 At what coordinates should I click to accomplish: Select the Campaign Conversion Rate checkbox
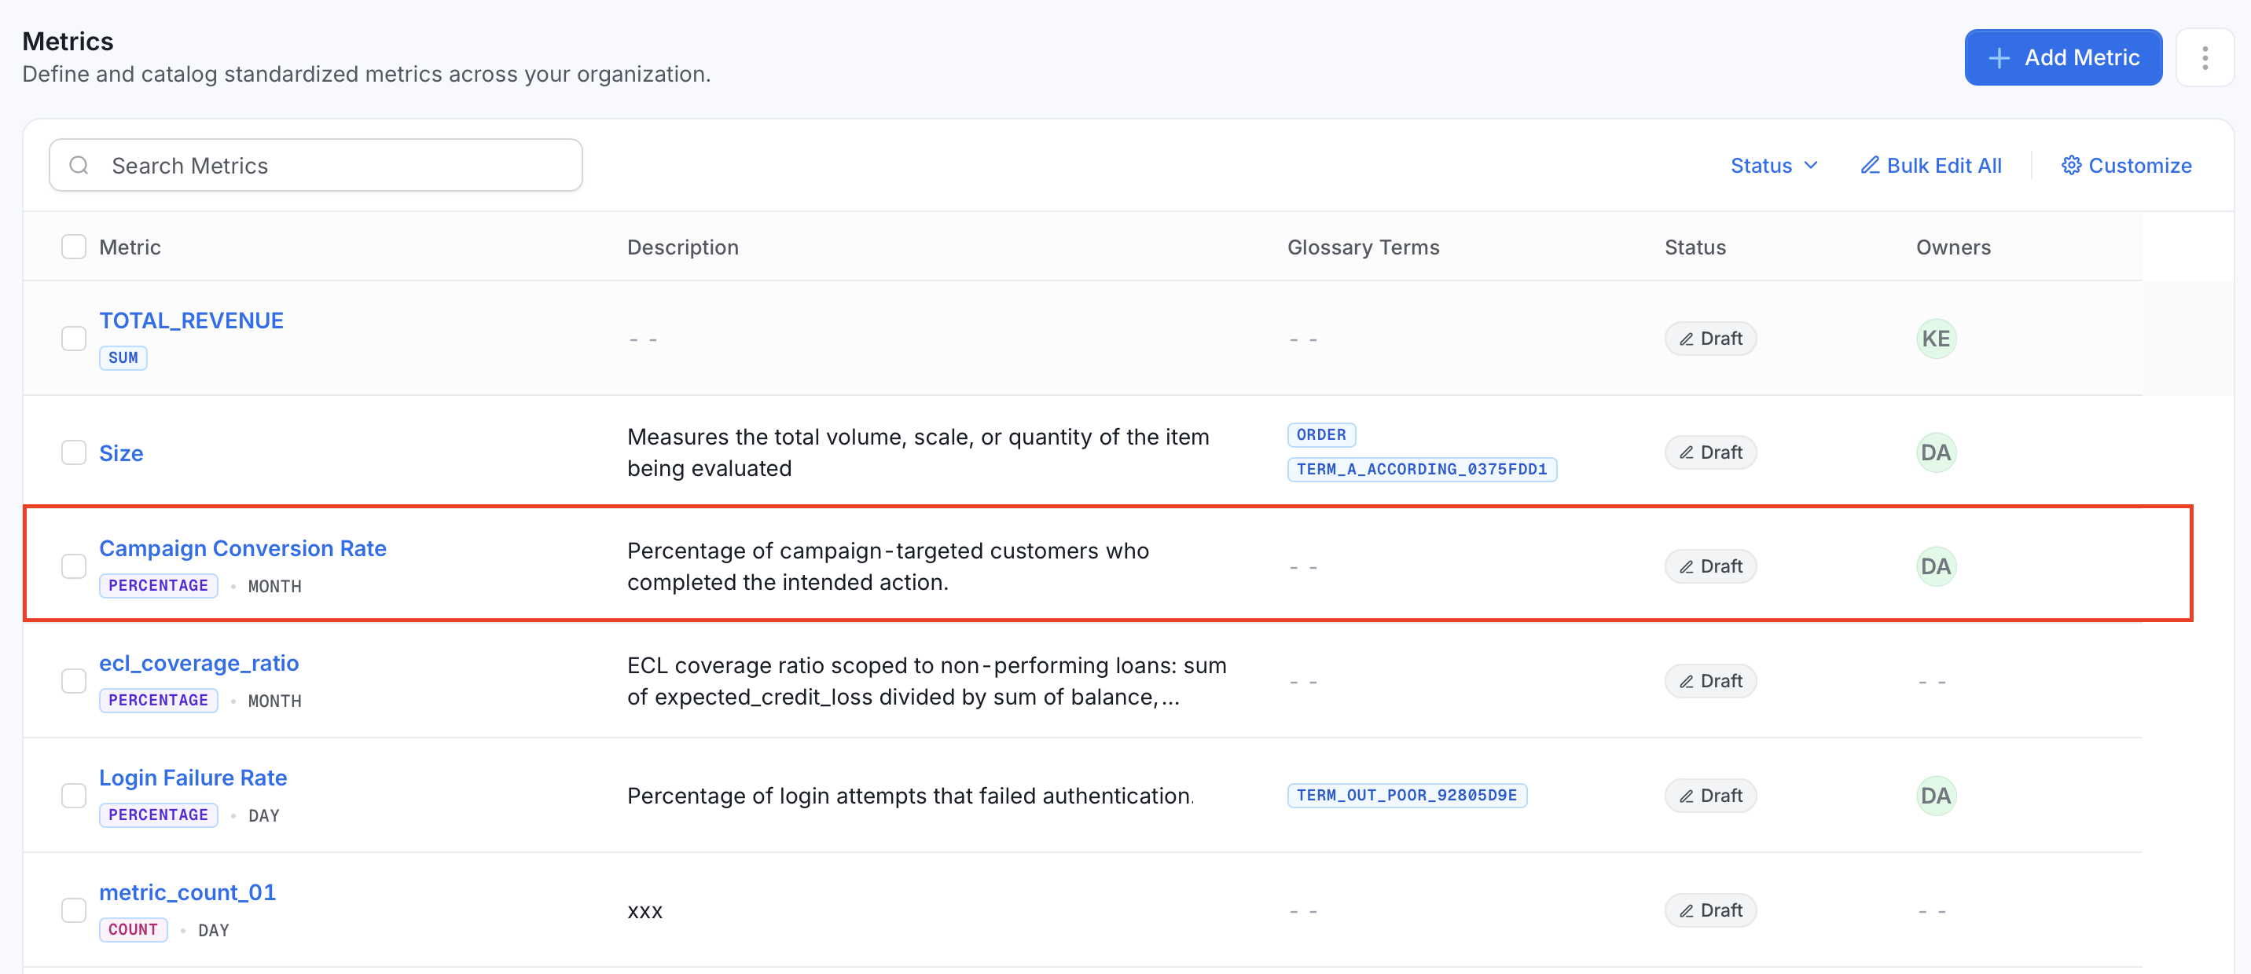click(x=73, y=566)
